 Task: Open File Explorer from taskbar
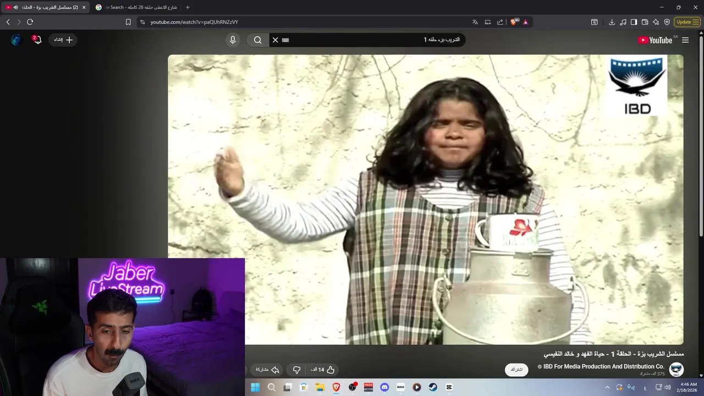click(x=320, y=387)
